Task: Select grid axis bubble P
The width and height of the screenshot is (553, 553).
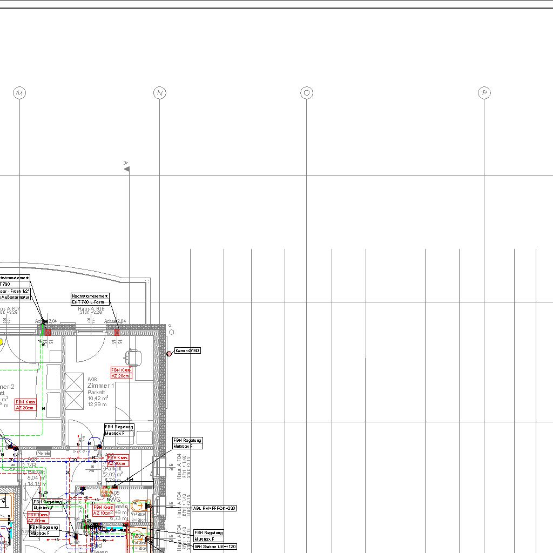Action: pyautogui.click(x=484, y=93)
